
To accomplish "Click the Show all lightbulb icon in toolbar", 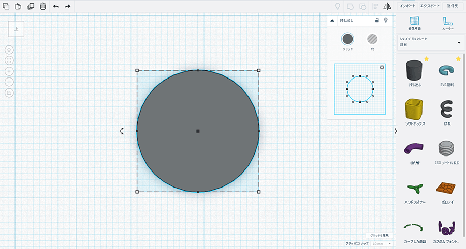I will (x=337, y=6).
